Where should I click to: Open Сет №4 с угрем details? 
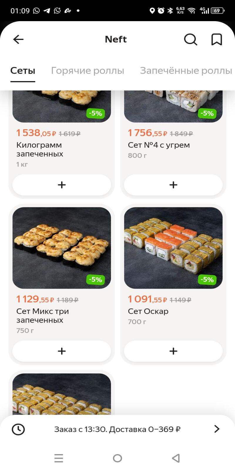(x=159, y=145)
